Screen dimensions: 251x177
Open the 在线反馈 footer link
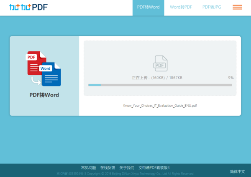click(108, 167)
